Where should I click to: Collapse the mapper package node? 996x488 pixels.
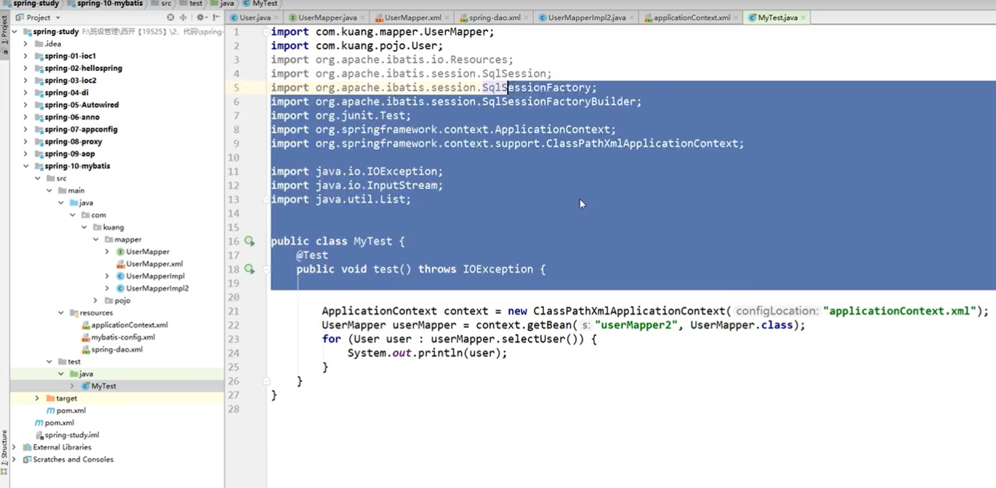click(96, 240)
